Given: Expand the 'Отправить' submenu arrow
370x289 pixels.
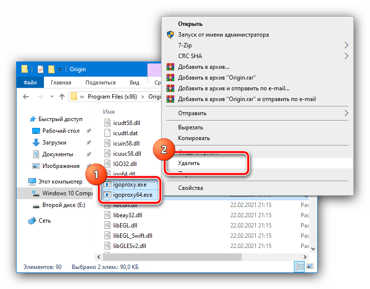Looking at the screenshot, I should [x=346, y=113].
